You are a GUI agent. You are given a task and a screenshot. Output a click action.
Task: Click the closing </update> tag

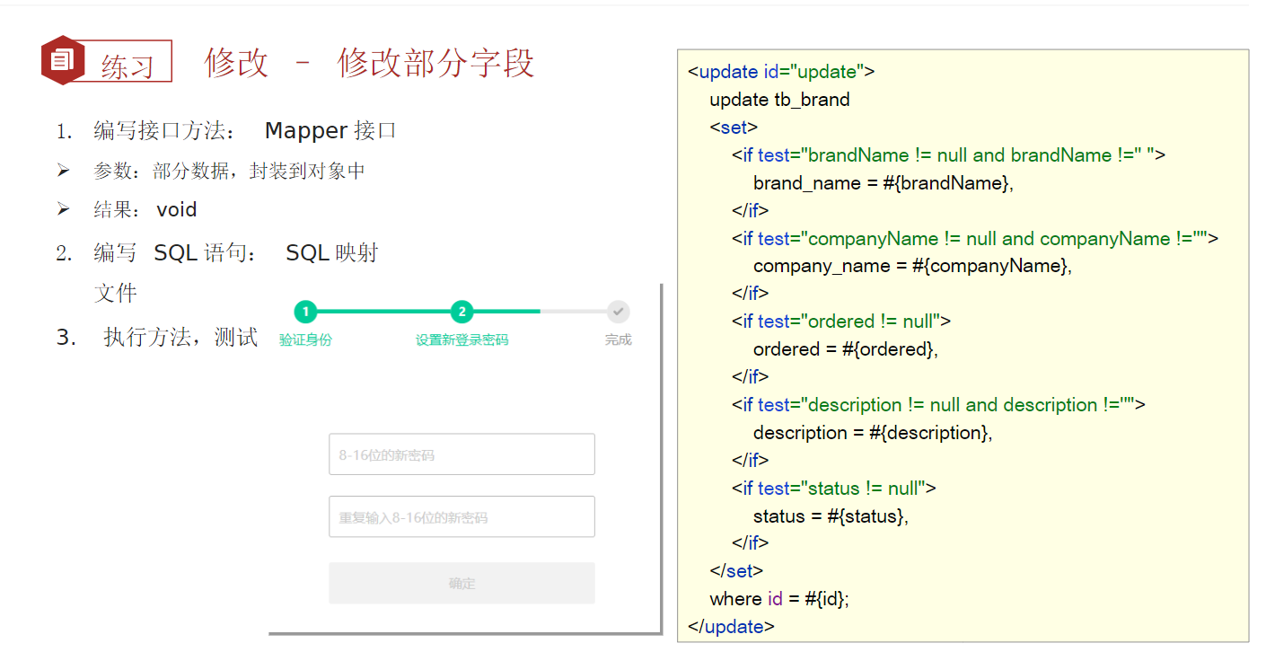pos(731,627)
